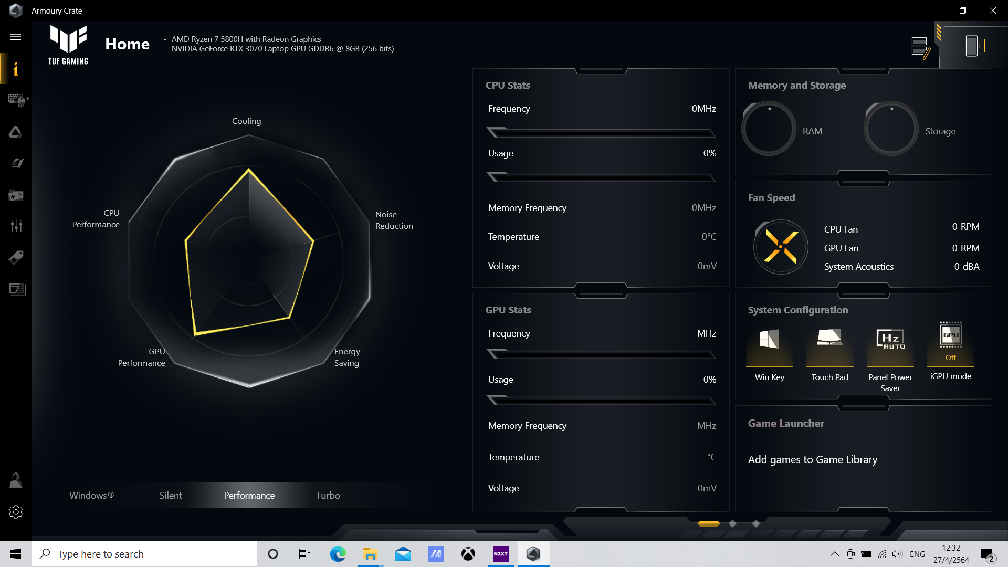
Task: Click the Game Launcher heading
Action: point(786,423)
